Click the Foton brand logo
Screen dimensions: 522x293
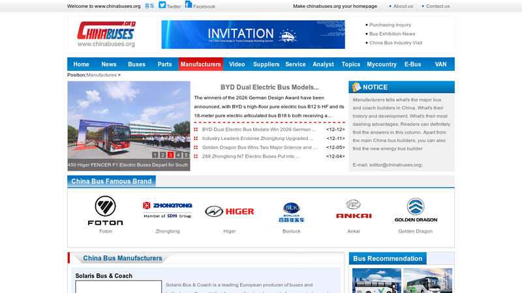pyautogui.click(x=105, y=210)
